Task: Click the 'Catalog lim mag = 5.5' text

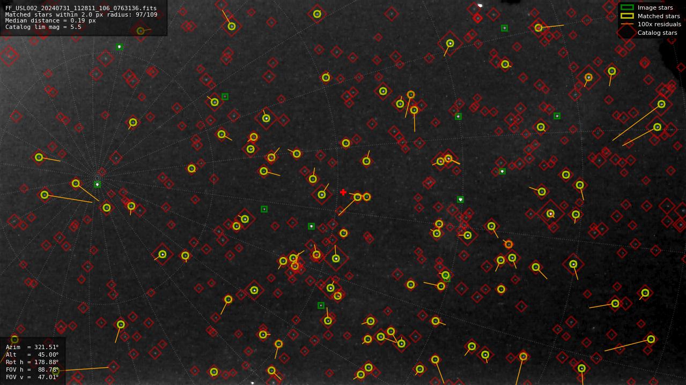Action: coord(43,27)
